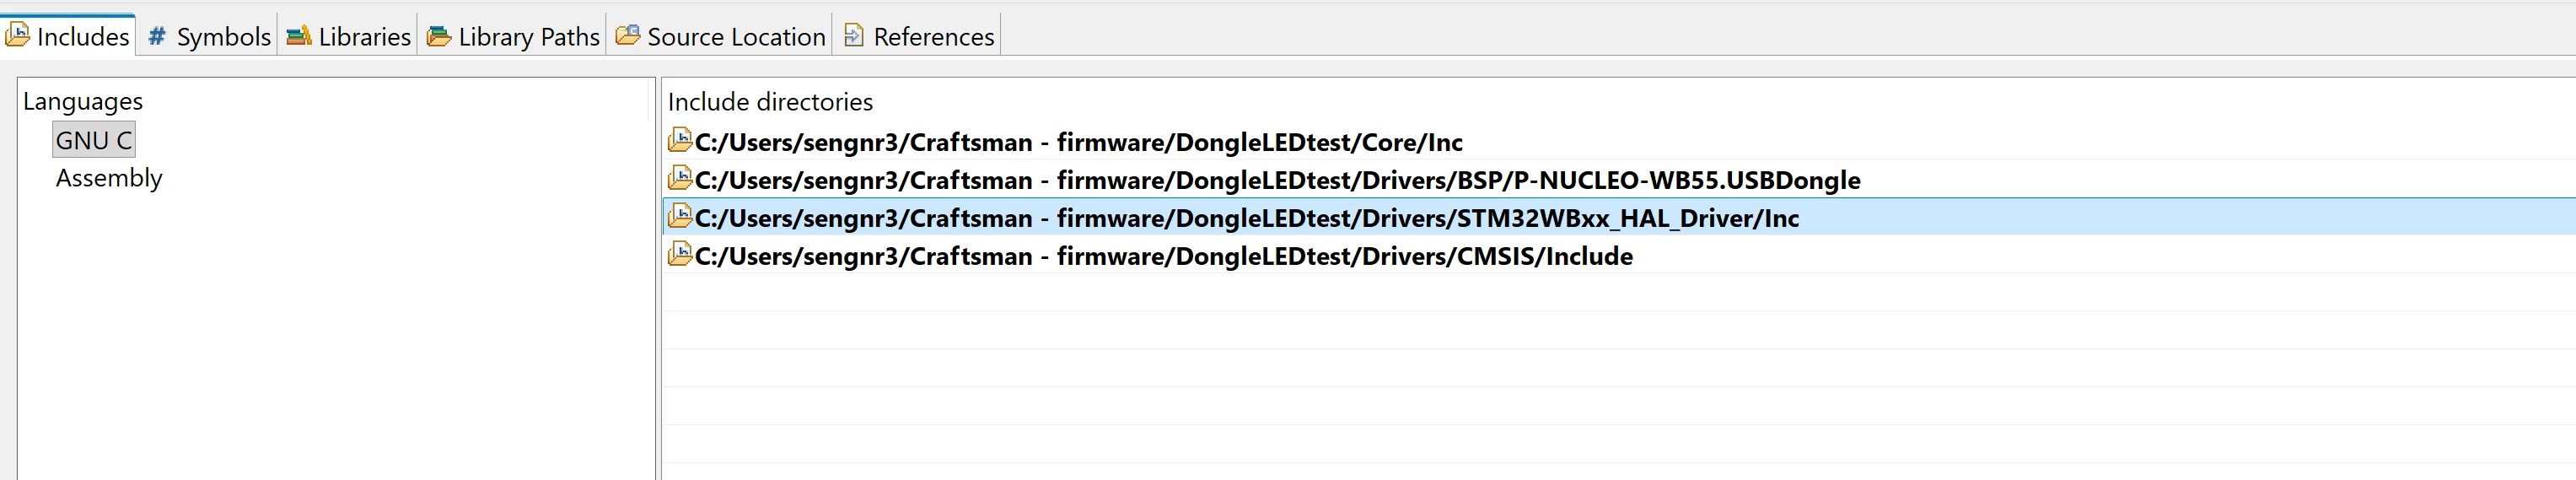Select the Drivers/CMSIS/Include directory entry
2576x480 pixels.
tap(1618, 255)
